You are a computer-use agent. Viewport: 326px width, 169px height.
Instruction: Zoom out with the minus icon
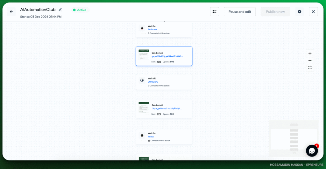(x=310, y=61)
